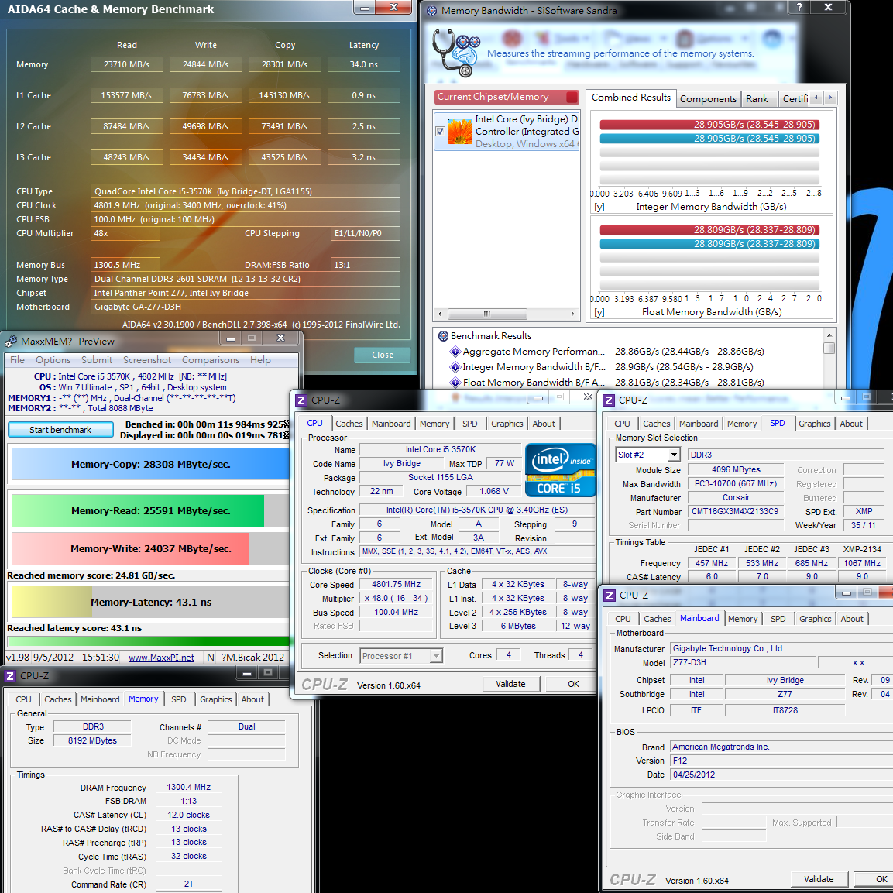Click the Benchmark Results globe icon
893x893 pixels.
pos(443,336)
